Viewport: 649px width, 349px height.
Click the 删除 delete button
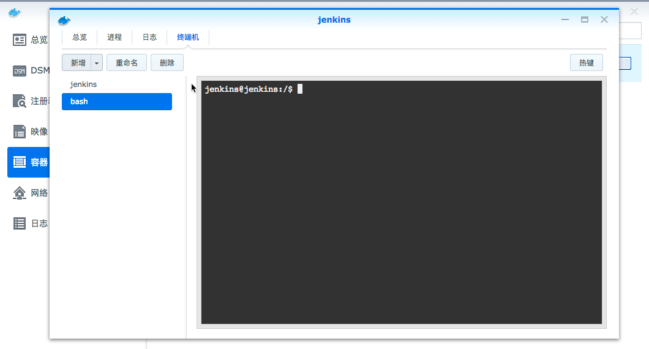tap(167, 62)
